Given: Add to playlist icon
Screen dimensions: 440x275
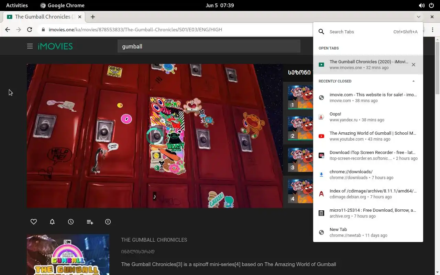Looking at the screenshot, I should tap(90, 222).
